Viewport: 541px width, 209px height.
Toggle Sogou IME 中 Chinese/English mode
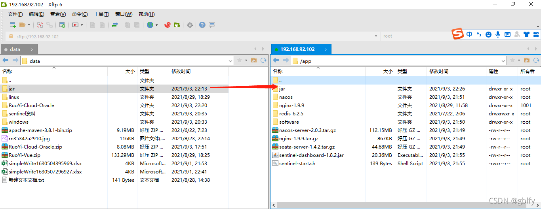(469, 34)
